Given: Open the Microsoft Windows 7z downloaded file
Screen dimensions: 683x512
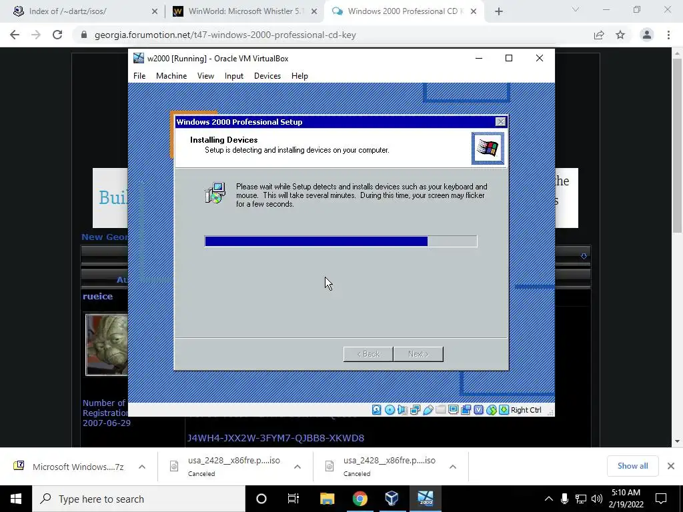Looking at the screenshot, I should pyautogui.click(x=78, y=467).
